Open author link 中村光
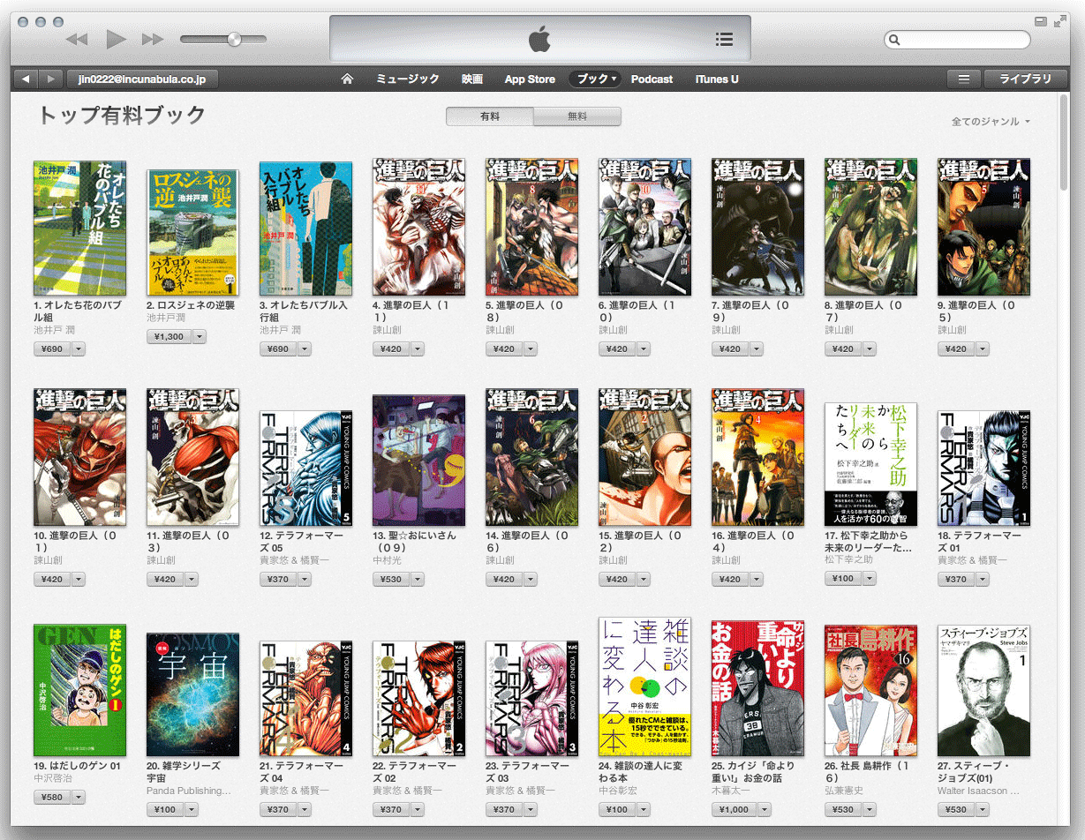1085x840 pixels. 387,559
